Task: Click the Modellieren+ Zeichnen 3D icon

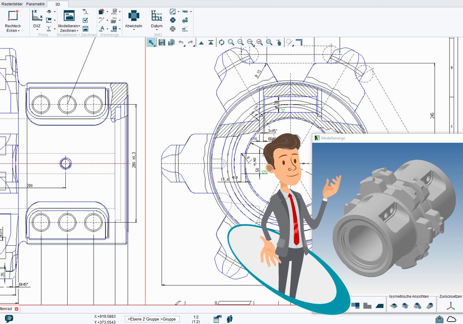Action: pos(69,16)
